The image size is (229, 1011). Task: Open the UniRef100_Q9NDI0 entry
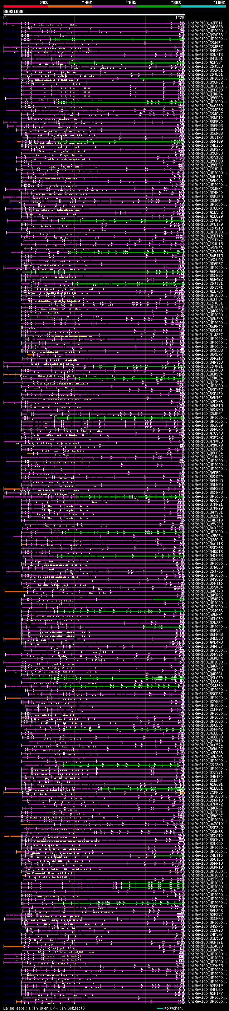coord(205,118)
